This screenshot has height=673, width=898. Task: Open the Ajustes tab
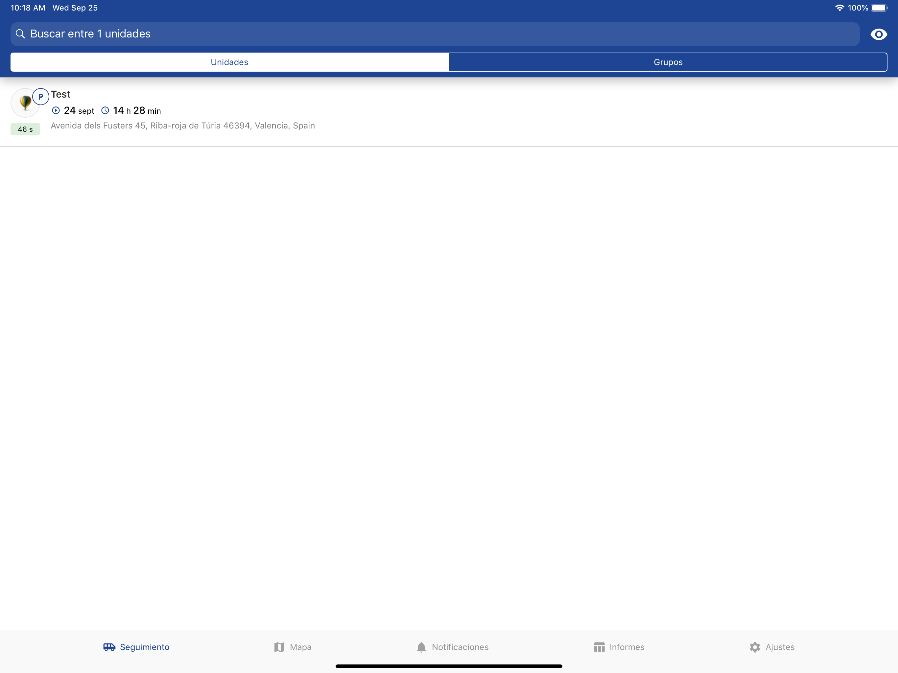[x=772, y=647]
